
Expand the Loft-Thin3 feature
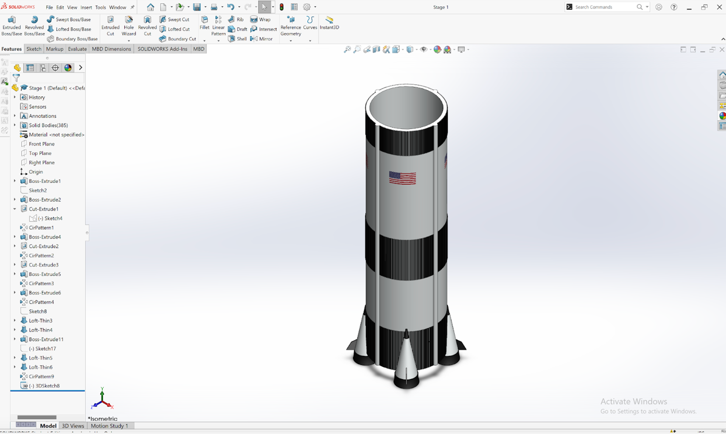coord(15,320)
